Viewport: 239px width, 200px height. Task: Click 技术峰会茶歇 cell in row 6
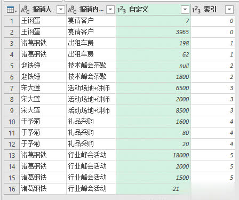point(91,77)
